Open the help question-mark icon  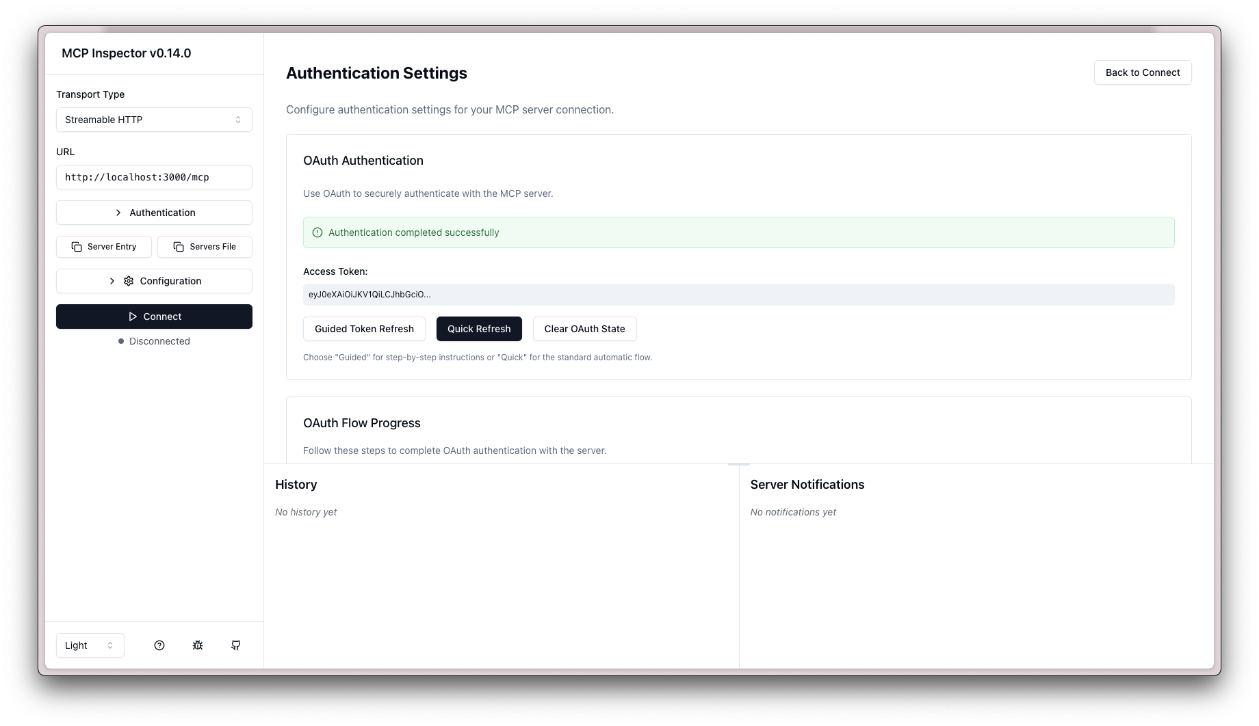(159, 645)
